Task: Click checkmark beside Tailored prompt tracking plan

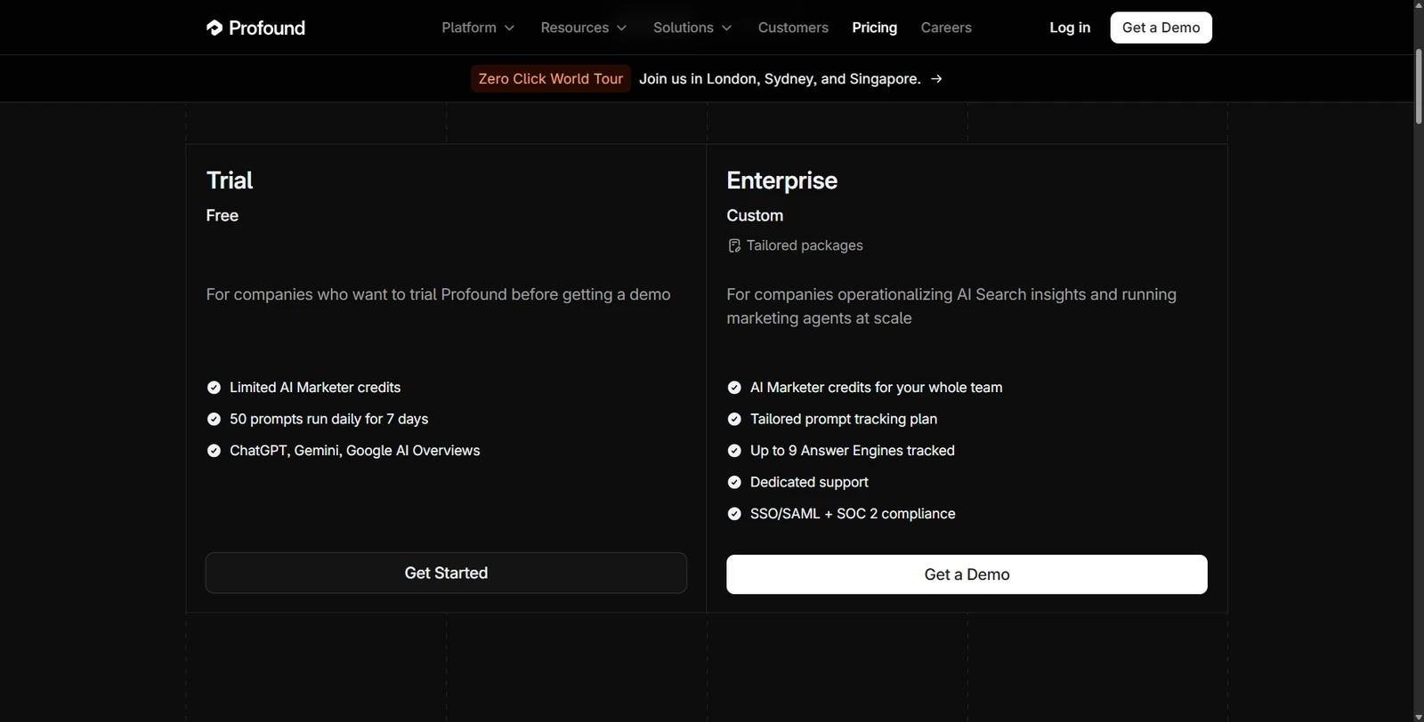Action: 734,419
